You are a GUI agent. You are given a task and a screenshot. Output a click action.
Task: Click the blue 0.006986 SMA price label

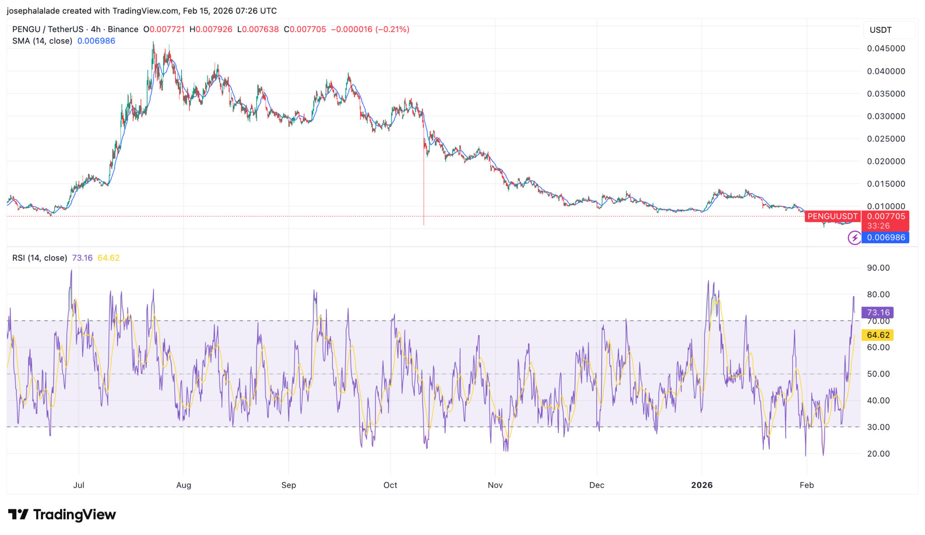pyautogui.click(x=885, y=237)
